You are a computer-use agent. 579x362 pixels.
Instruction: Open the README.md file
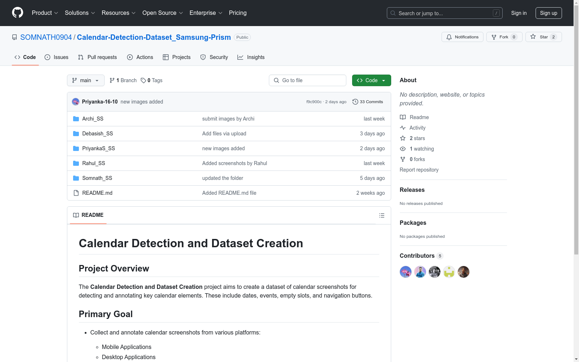[x=97, y=193]
